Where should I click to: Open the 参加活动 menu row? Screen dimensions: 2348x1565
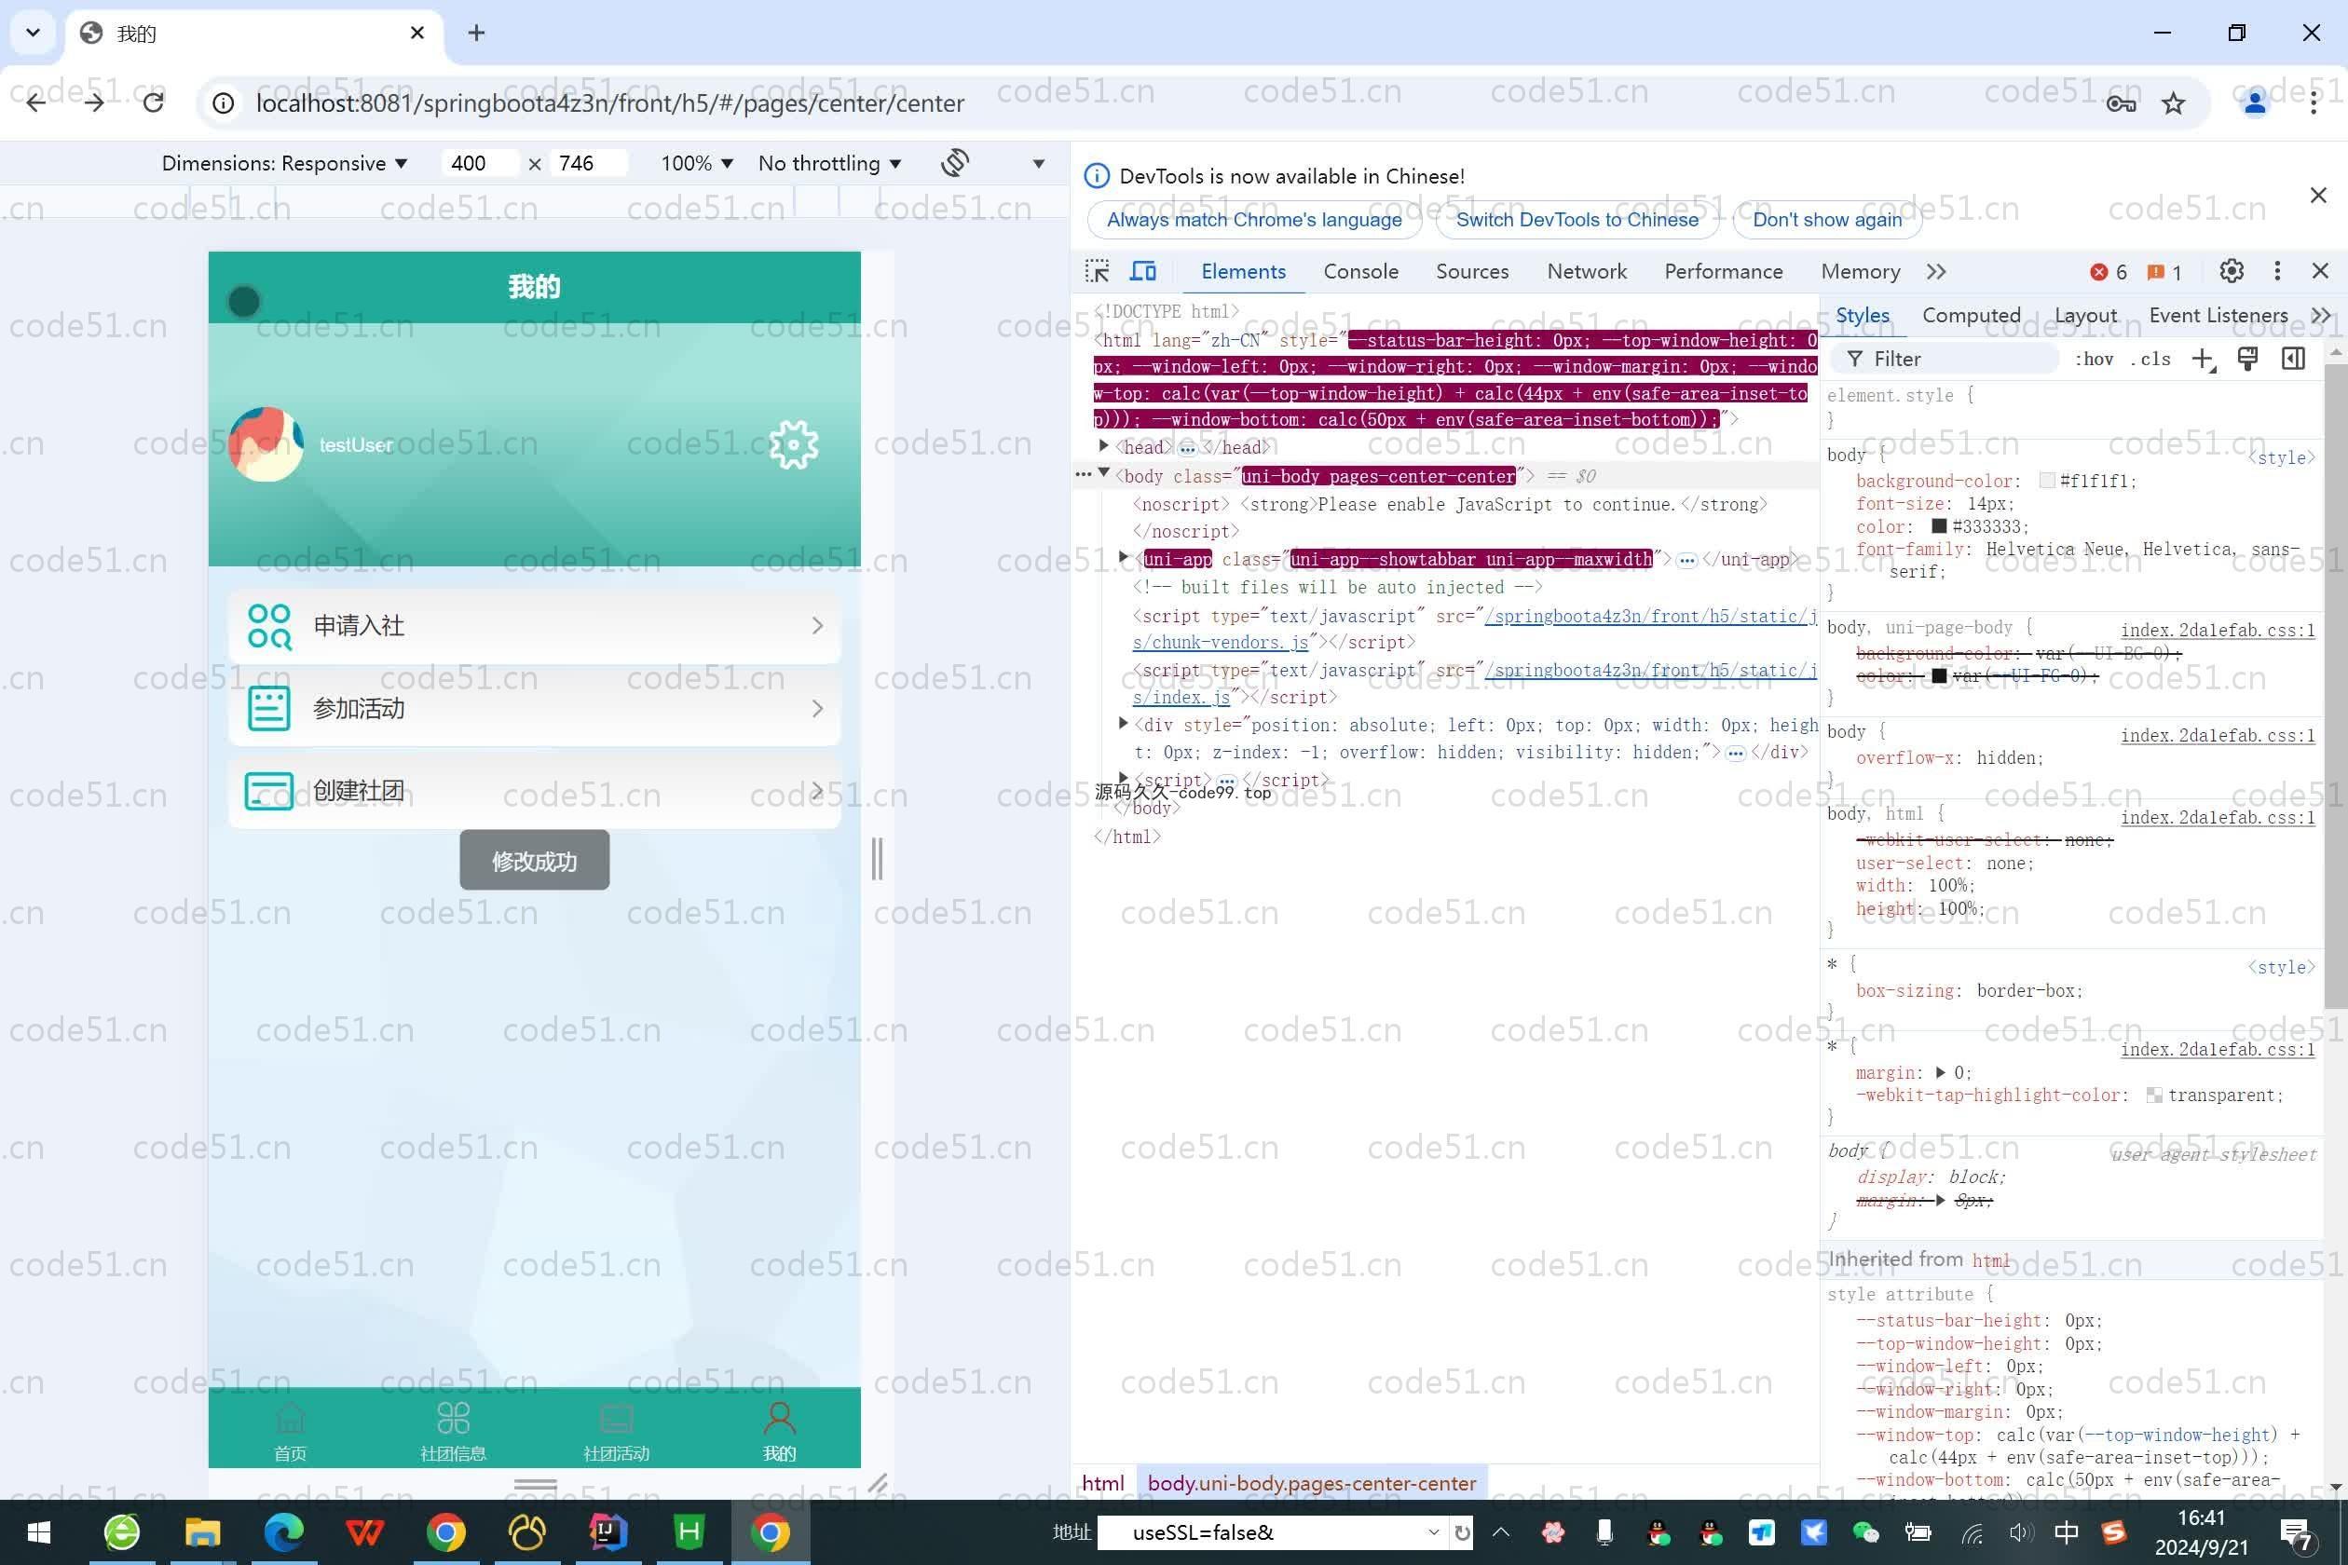534,709
